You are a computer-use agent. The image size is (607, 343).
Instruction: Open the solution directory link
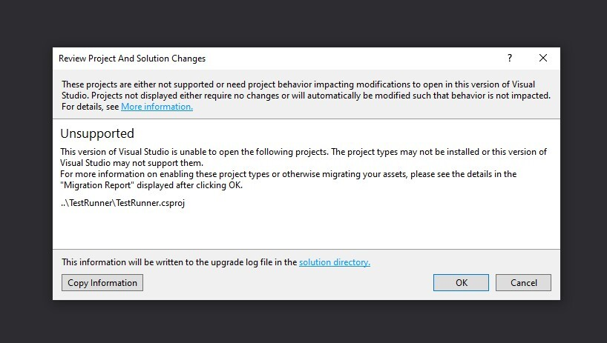coord(335,262)
